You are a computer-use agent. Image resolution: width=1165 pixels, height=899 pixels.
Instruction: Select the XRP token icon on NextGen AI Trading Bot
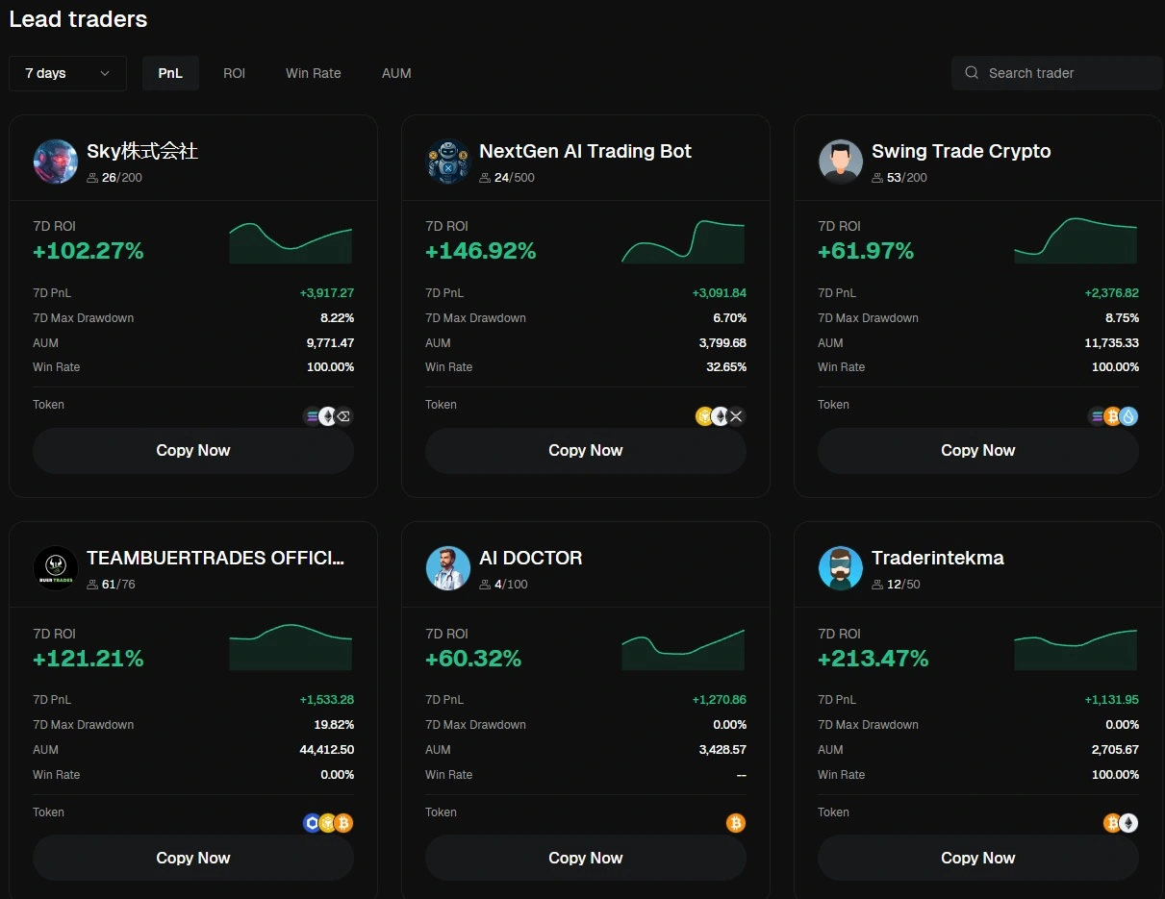click(736, 416)
